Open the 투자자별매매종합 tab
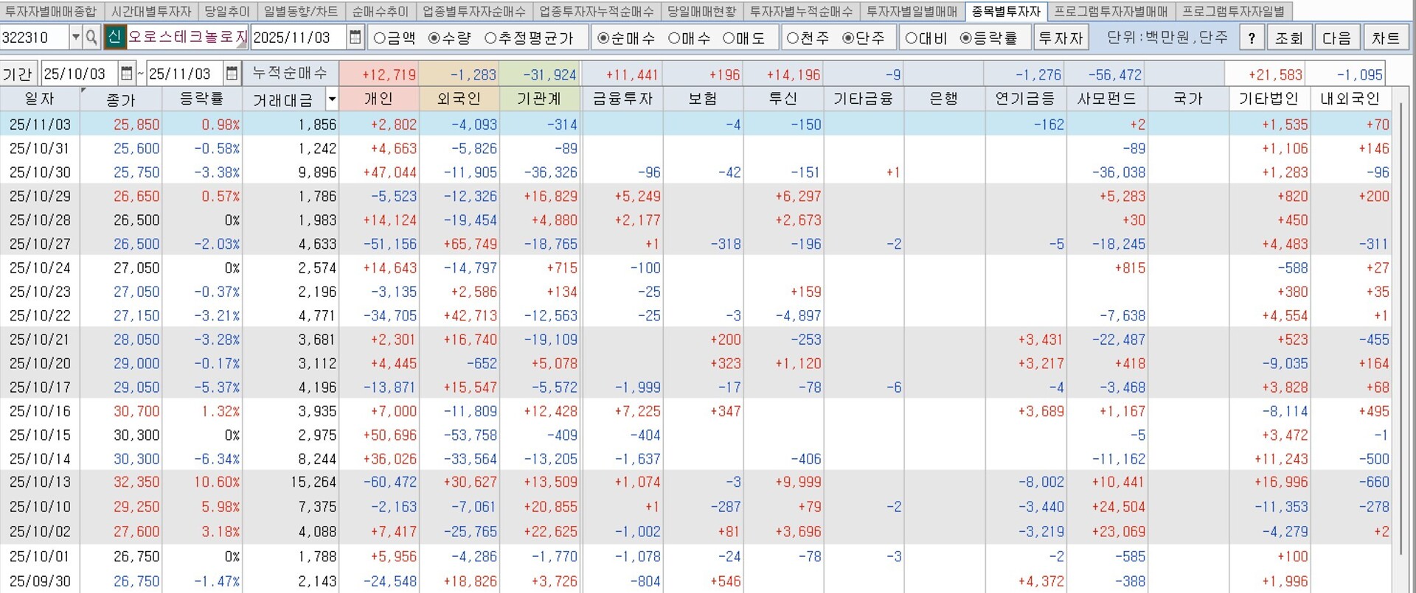The height and width of the screenshot is (593, 1416). click(x=50, y=11)
